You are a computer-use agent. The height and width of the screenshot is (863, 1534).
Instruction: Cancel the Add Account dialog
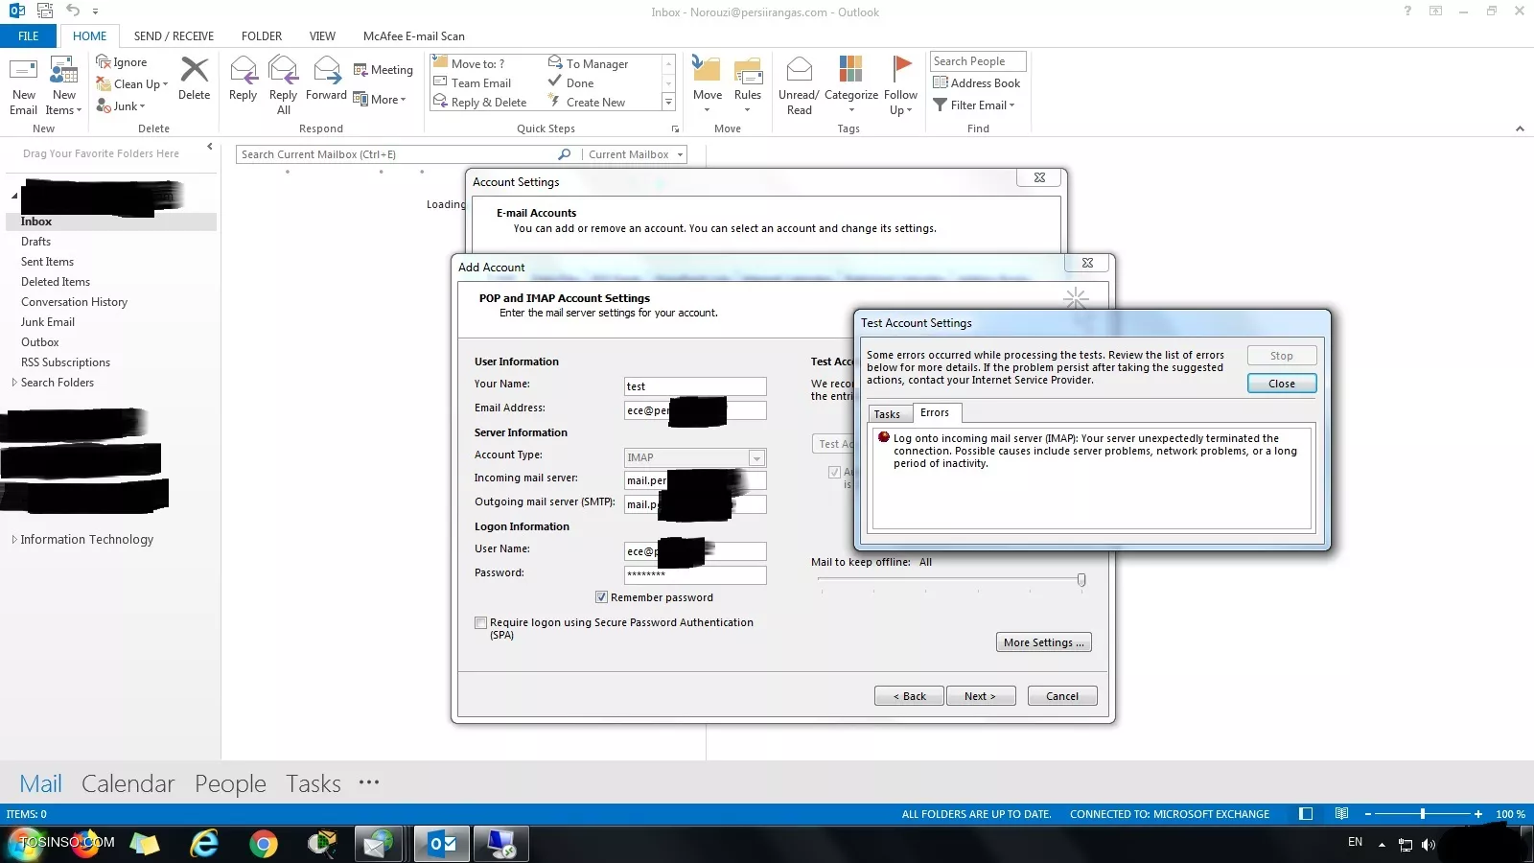point(1061,696)
